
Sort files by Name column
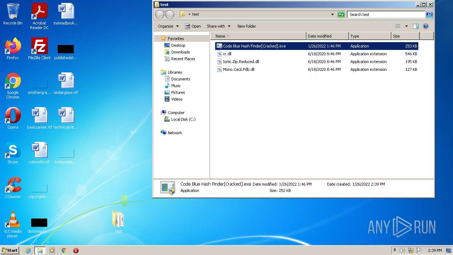click(x=258, y=36)
